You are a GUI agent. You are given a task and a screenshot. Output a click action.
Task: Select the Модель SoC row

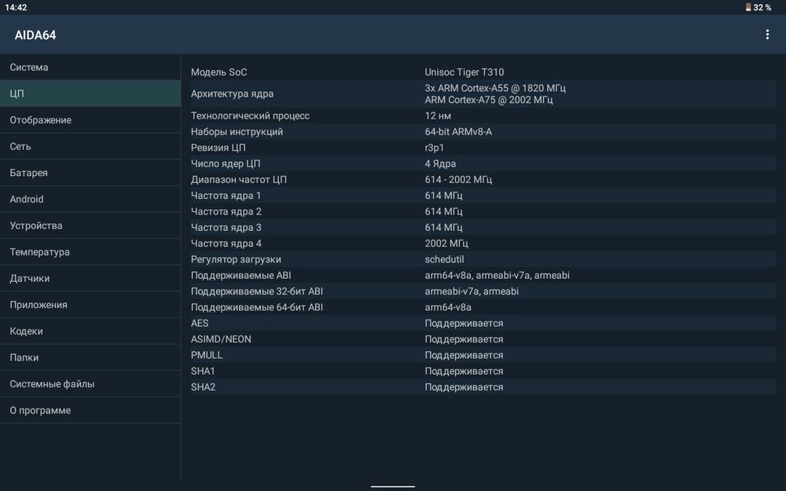tap(483, 72)
